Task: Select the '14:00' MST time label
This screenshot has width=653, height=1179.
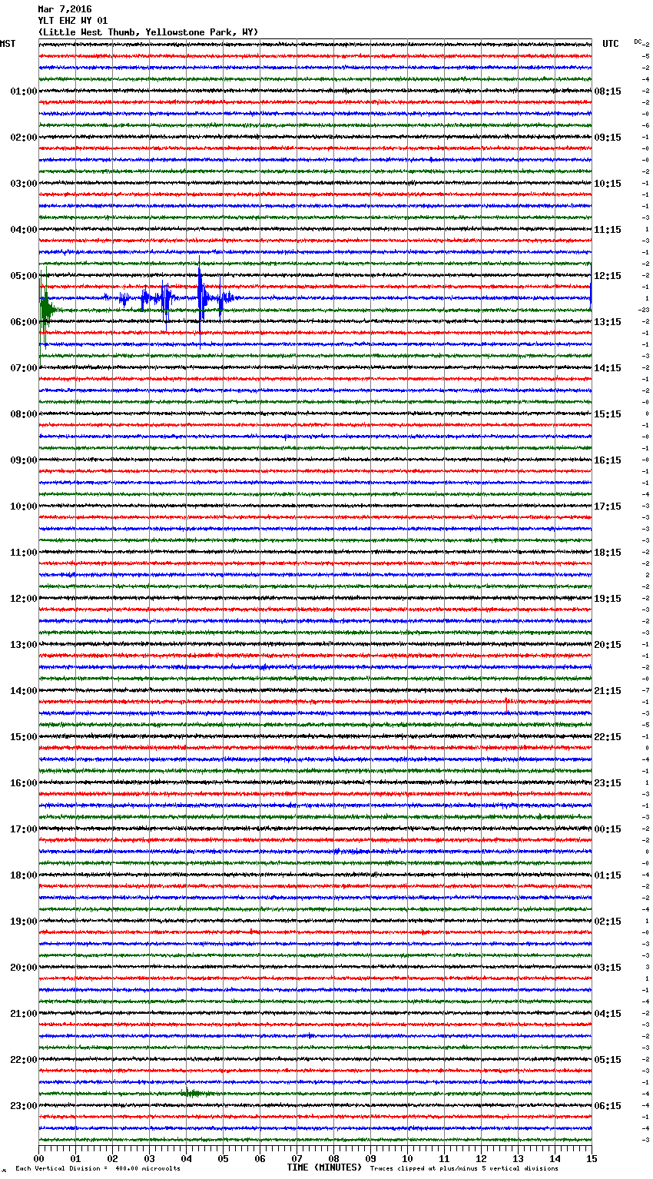Action: coord(23,691)
